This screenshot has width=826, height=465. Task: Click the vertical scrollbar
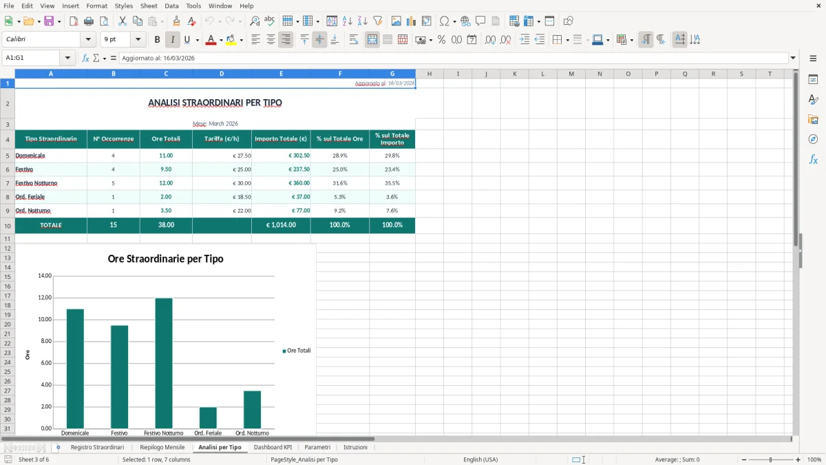click(796, 251)
